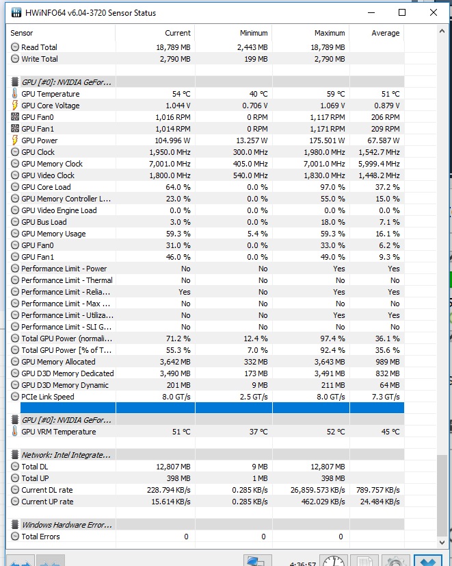The width and height of the screenshot is (452, 566).
Task: Click the 1,980.0 MHz maximum GPU Clock value
Action: (324, 152)
